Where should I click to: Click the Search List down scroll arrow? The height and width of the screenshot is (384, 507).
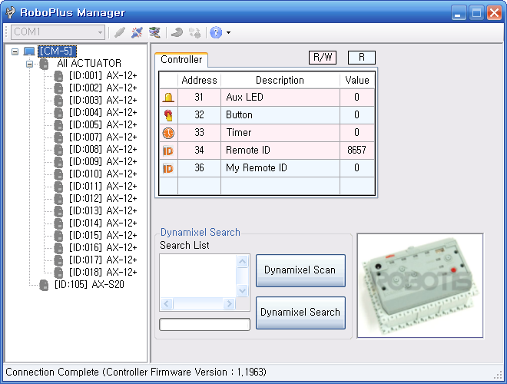(243, 290)
